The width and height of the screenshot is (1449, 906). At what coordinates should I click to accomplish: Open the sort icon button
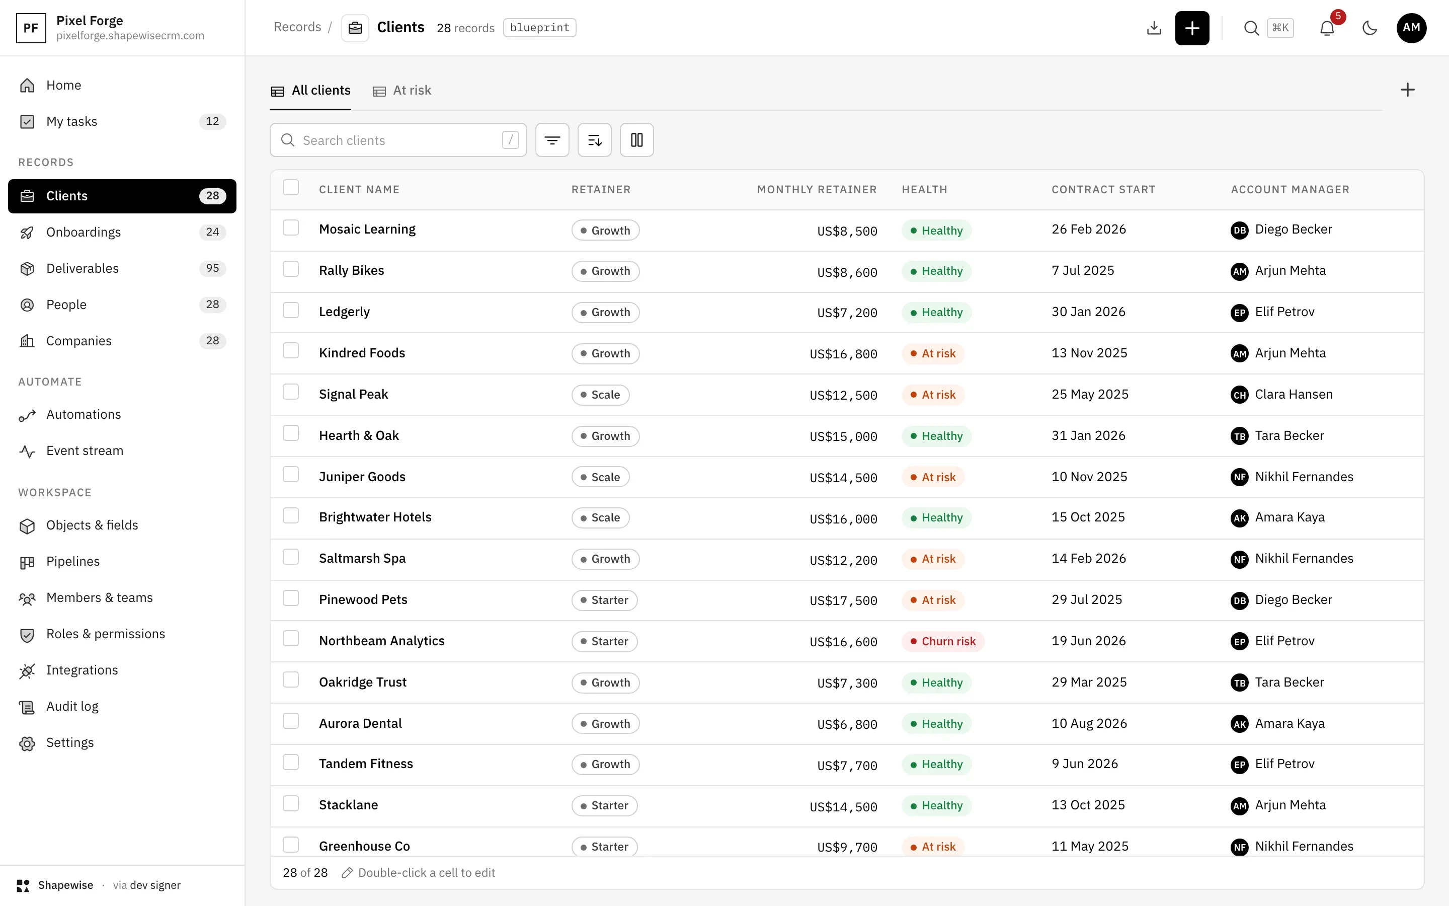(595, 140)
